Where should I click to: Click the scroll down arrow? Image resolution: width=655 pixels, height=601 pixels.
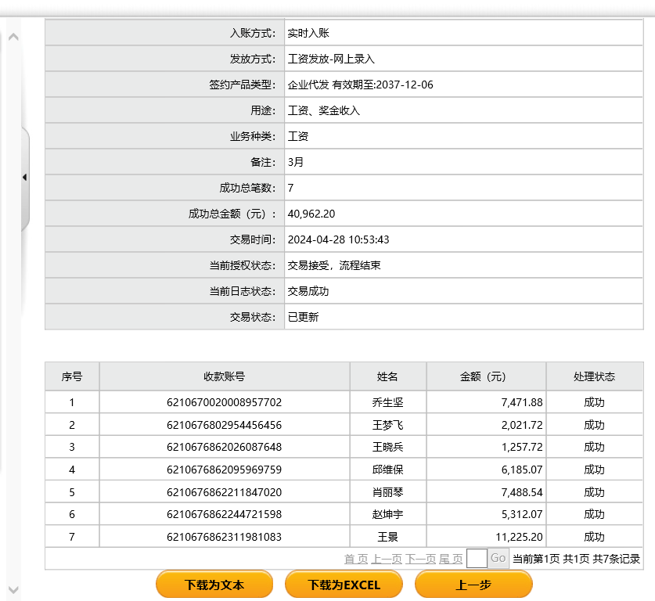coord(13,590)
